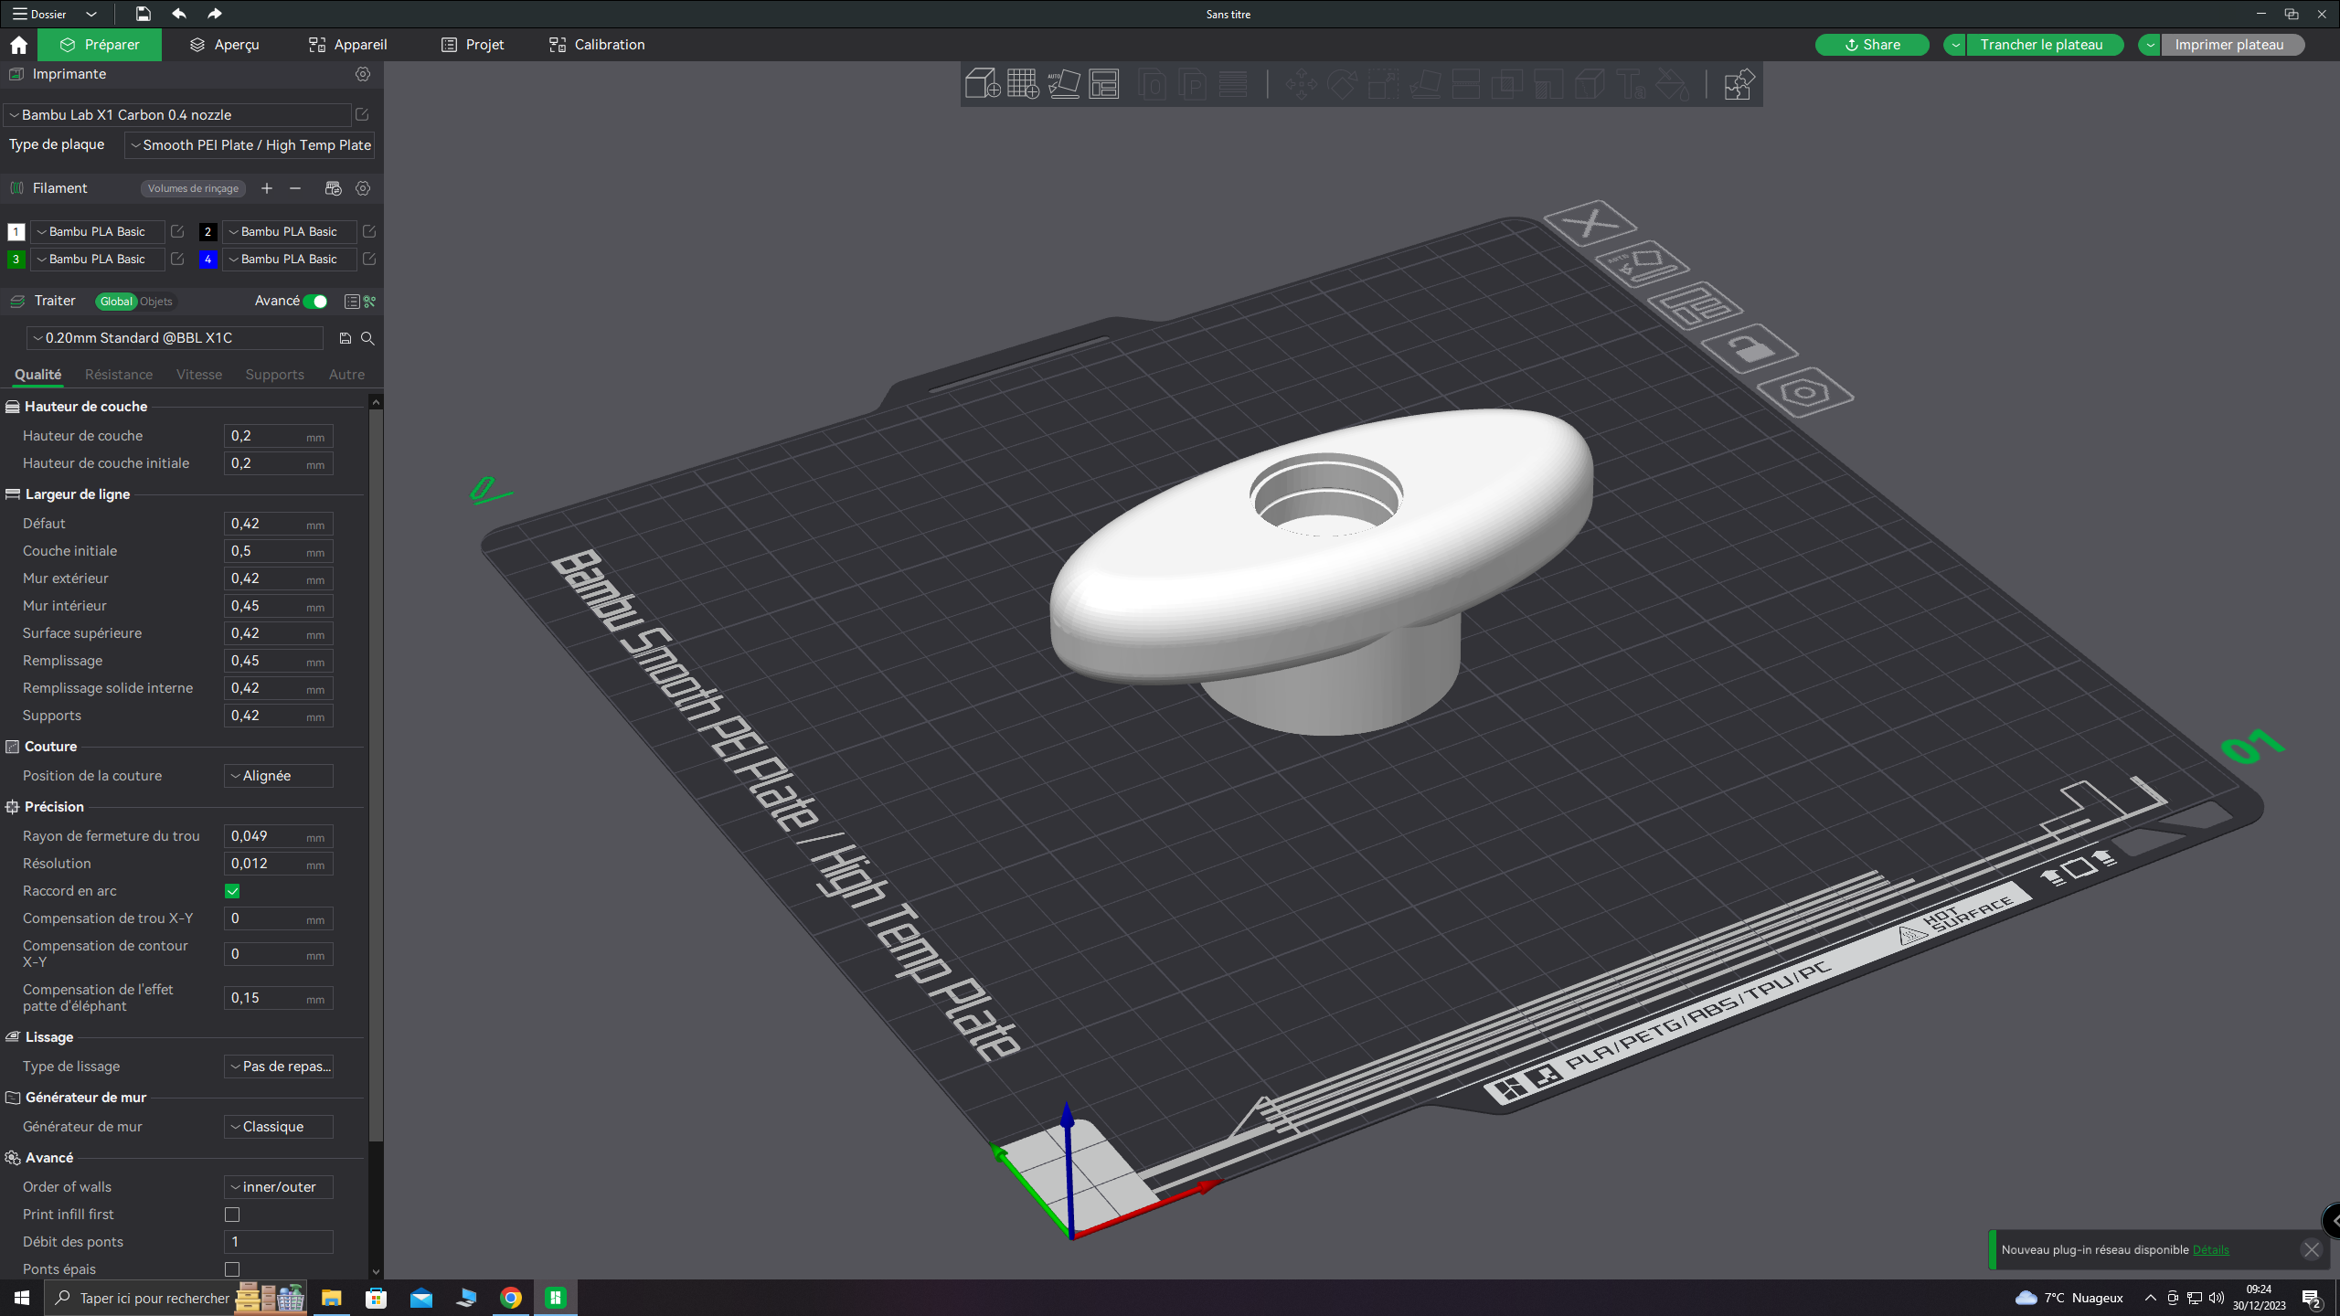Add a filament with plus icon
The height and width of the screenshot is (1316, 2340).
(267, 188)
